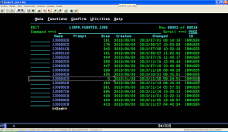This screenshot has width=228, height=132.
Task: Open the Ventana menu
Action: [x=51, y=6]
